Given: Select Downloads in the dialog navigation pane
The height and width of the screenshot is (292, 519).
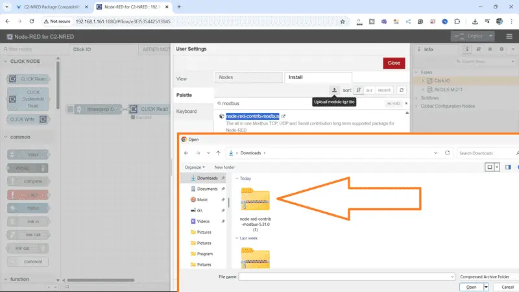Looking at the screenshot, I should (204, 178).
